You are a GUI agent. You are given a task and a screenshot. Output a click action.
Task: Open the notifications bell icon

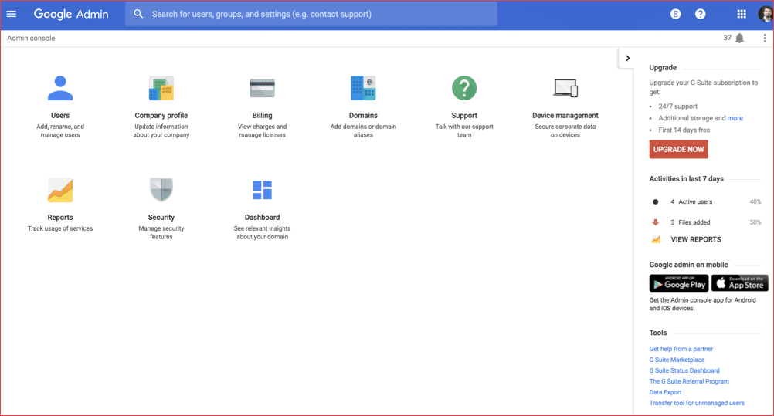(x=739, y=38)
